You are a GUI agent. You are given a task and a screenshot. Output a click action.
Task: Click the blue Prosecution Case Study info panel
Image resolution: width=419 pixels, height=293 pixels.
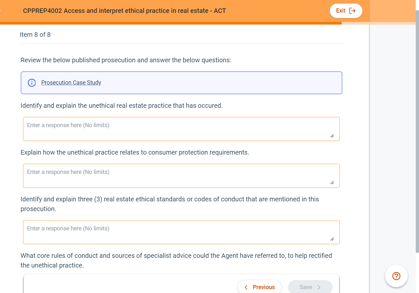pyautogui.click(x=220, y=83)
